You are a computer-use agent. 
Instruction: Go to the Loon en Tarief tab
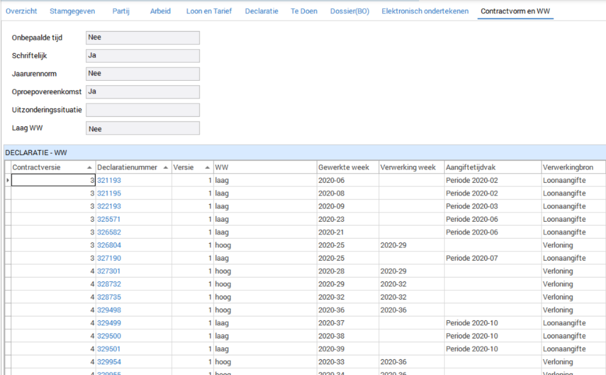209,11
